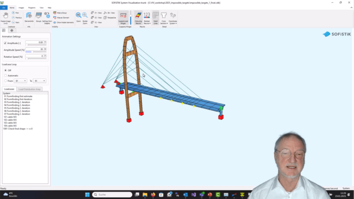Image resolution: width=354 pixels, height=199 pixels.
Task: Open Coordinate System dropdown
Action: click(x=173, y=18)
